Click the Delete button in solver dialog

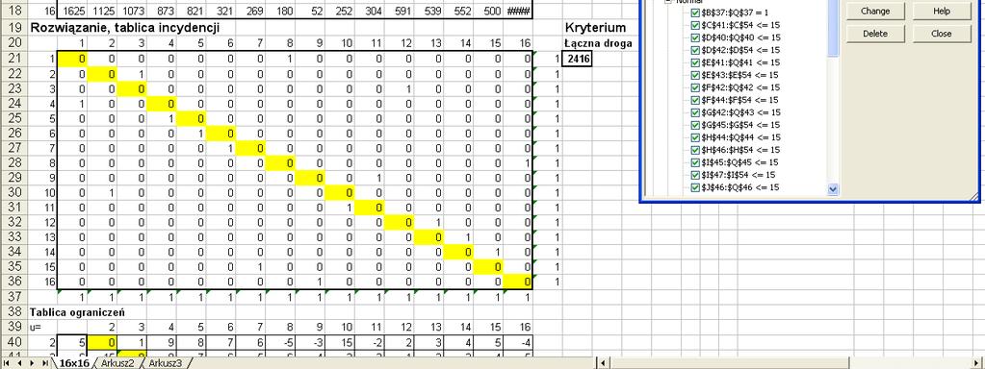click(875, 34)
